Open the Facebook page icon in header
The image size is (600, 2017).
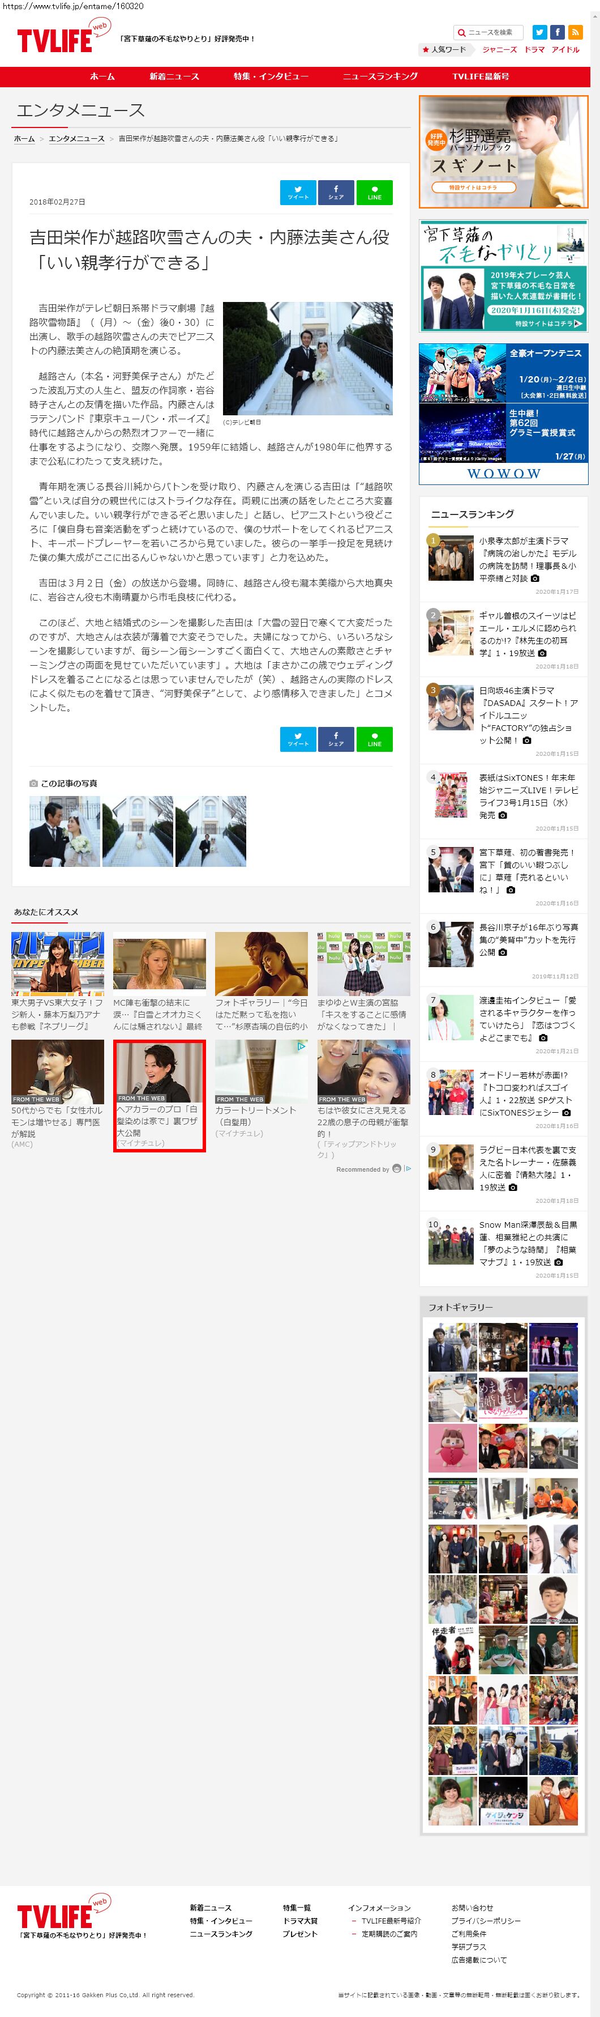(557, 32)
